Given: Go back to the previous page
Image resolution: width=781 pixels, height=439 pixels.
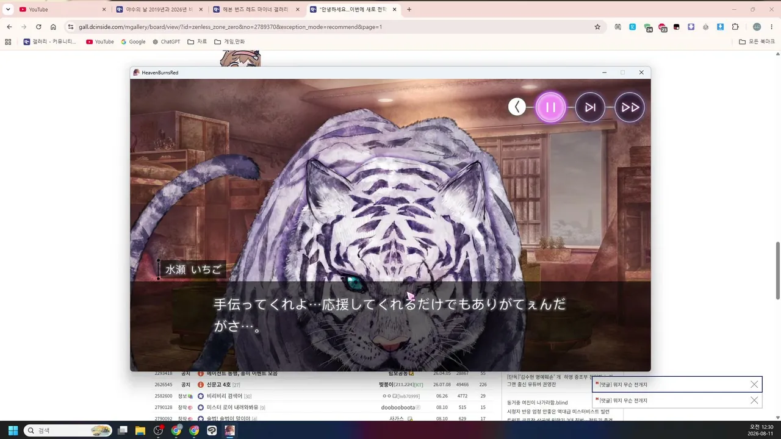Looking at the screenshot, I should [x=9, y=27].
